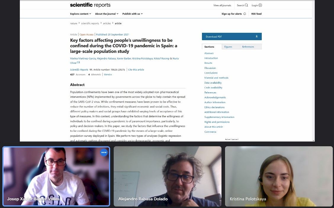The image size is (334, 208).
Task: Expand the About the journal menu
Action: pos(107,14)
